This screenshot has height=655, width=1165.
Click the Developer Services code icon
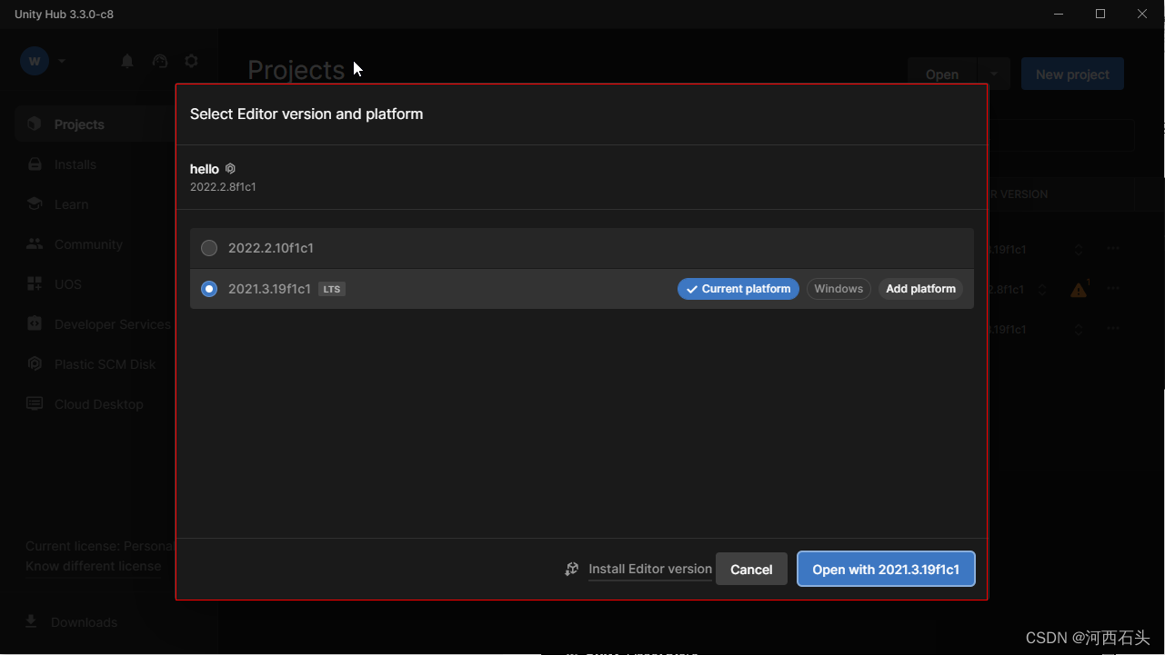pyautogui.click(x=35, y=323)
